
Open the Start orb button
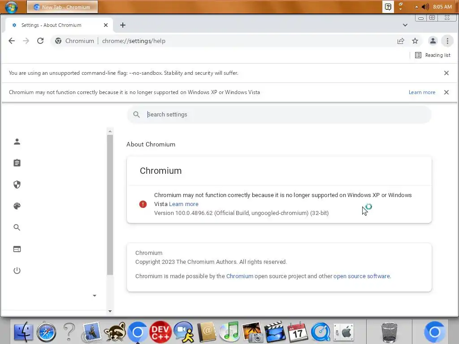tap(11, 7)
